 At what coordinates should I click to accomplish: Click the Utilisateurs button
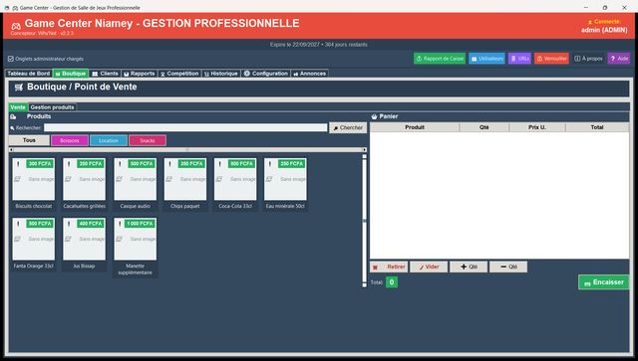coord(486,59)
